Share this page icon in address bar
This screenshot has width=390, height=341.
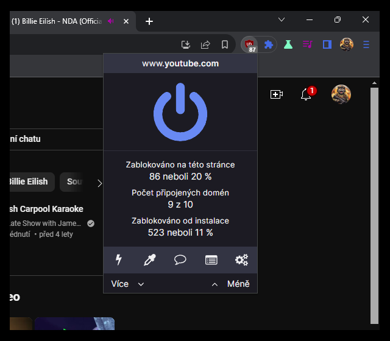[x=205, y=44]
